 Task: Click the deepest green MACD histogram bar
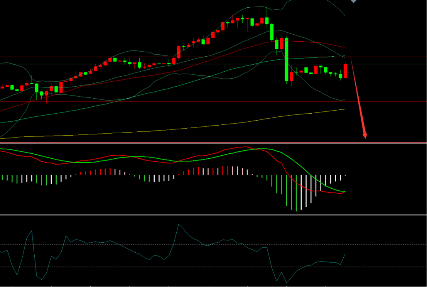coord(296,193)
